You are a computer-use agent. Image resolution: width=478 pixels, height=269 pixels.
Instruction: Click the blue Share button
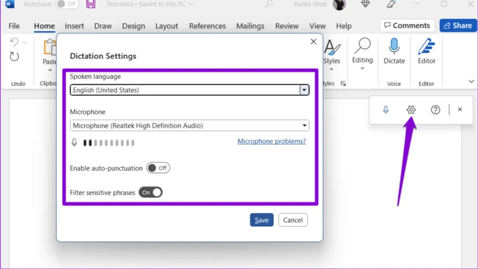pyautogui.click(x=458, y=26)
